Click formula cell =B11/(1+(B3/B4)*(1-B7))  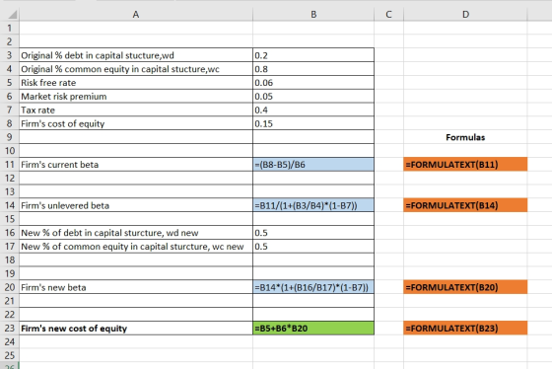coord(313,205)
